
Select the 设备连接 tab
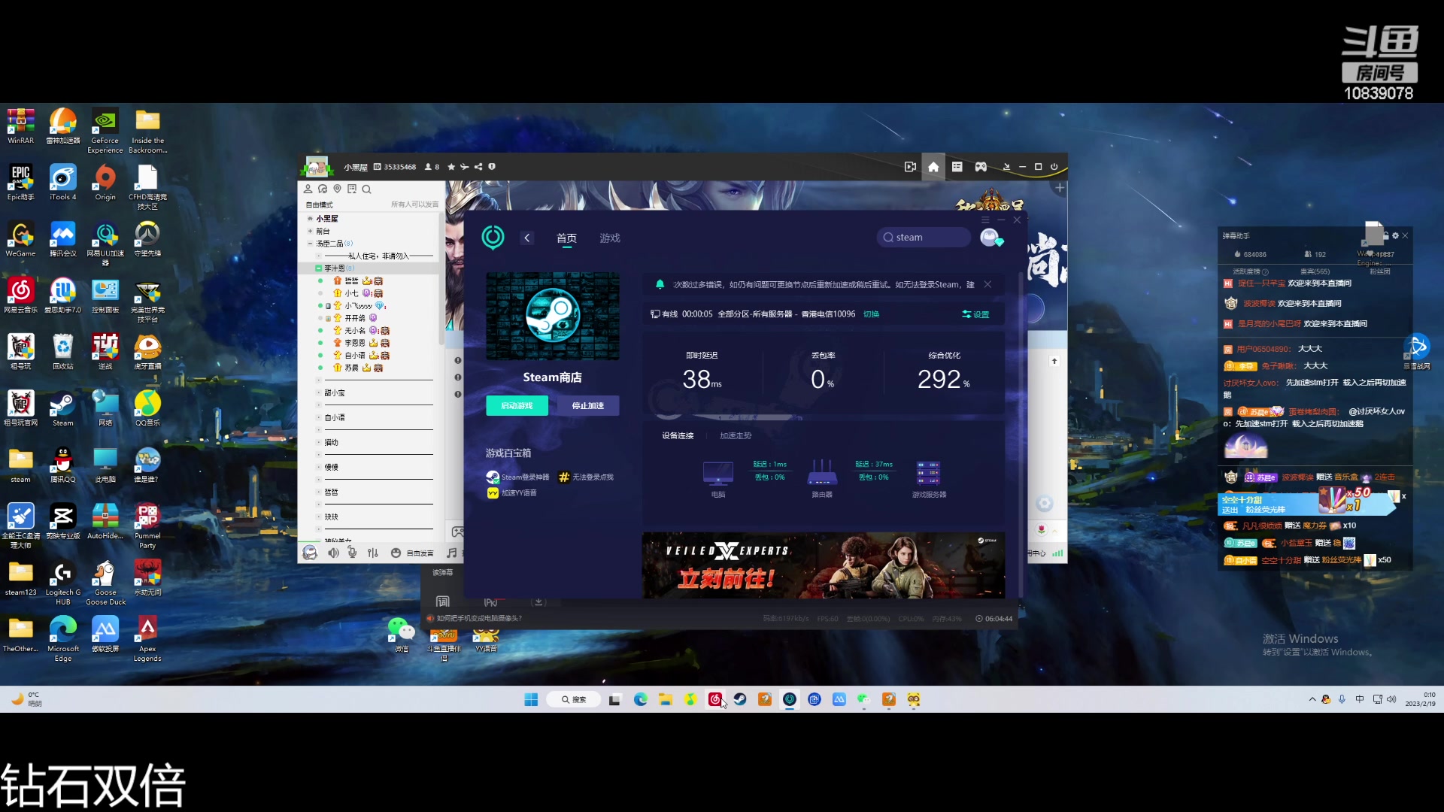pyautogui.click(x=678, y=435)
